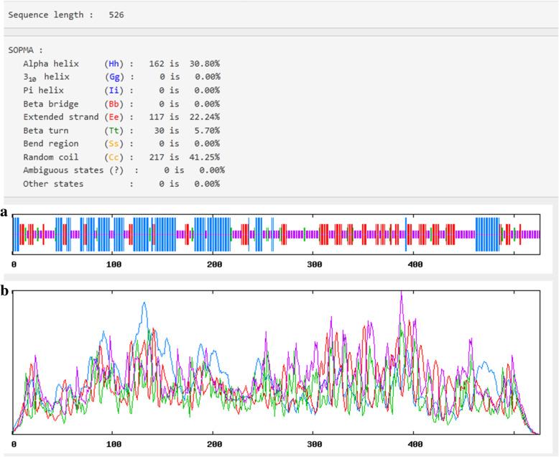Select the 'Beta bridge' row label
559x457 pixels.
51,104
